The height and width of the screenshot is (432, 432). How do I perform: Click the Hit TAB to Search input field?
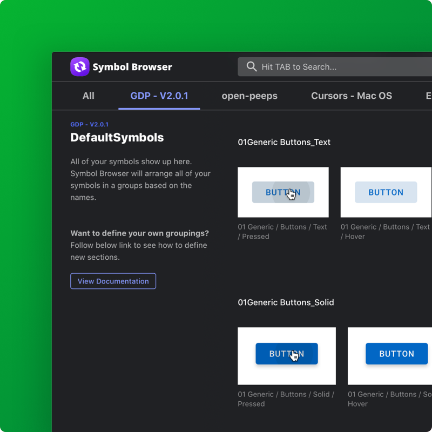point(302,66)
